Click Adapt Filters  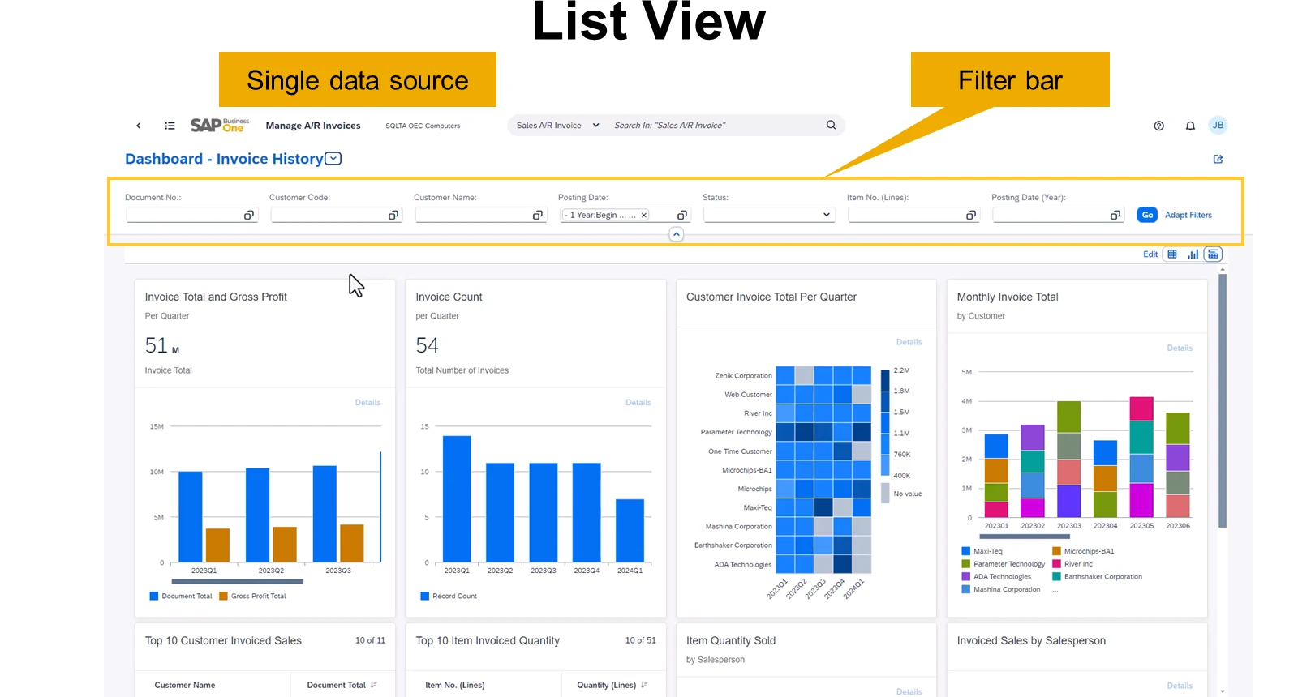(1188, 215)
